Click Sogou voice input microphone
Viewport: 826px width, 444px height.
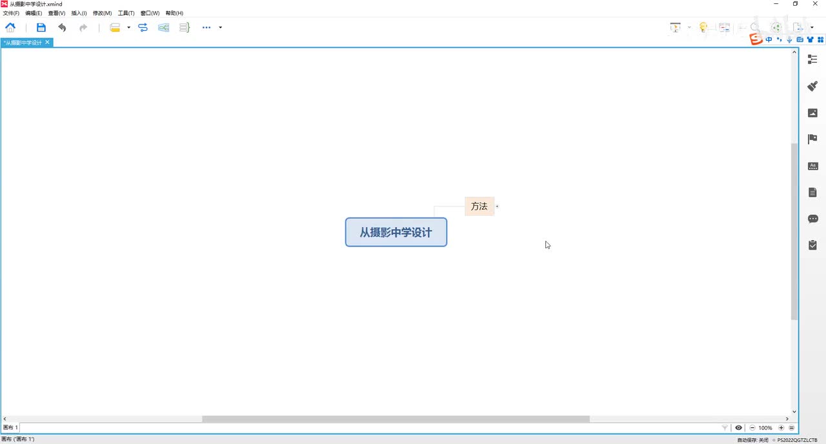[x=789, y=39]
